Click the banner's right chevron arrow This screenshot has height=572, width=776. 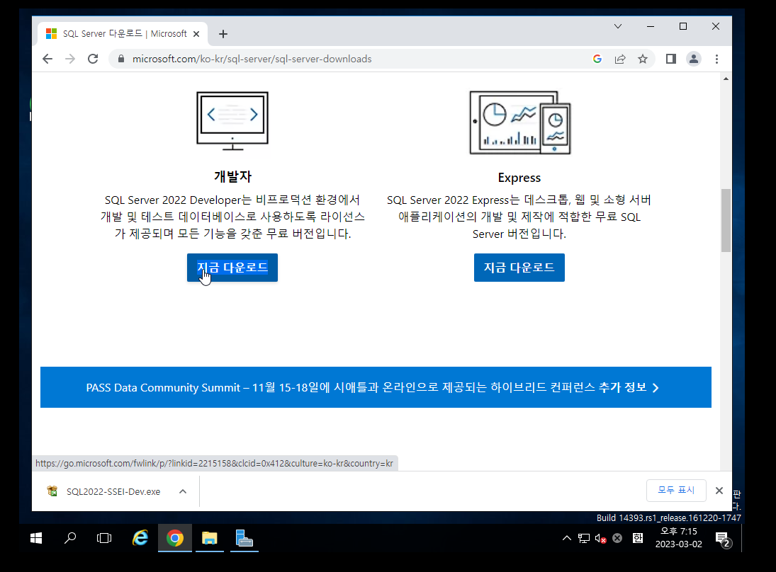coord(656,388)
